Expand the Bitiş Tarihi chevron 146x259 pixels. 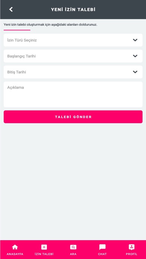[x=135, y=72]
